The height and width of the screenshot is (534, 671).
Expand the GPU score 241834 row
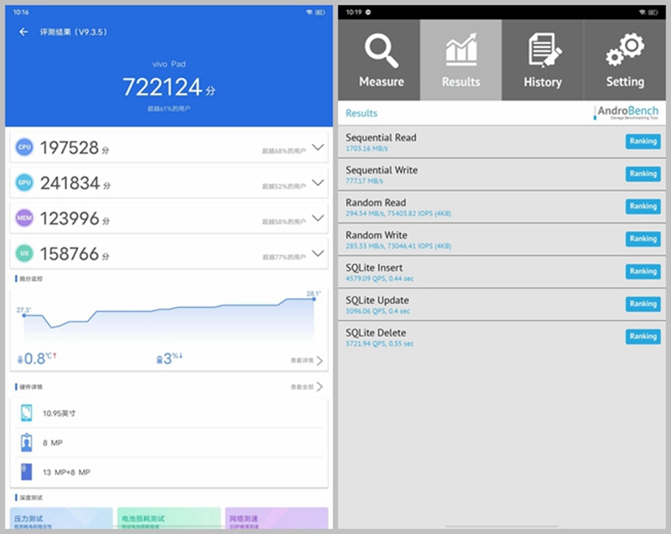click(x=318, y=183)
